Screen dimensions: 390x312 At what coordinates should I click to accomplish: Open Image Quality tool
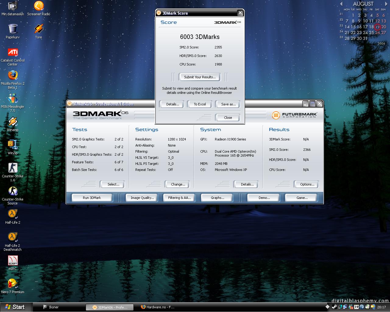(142, 198)
